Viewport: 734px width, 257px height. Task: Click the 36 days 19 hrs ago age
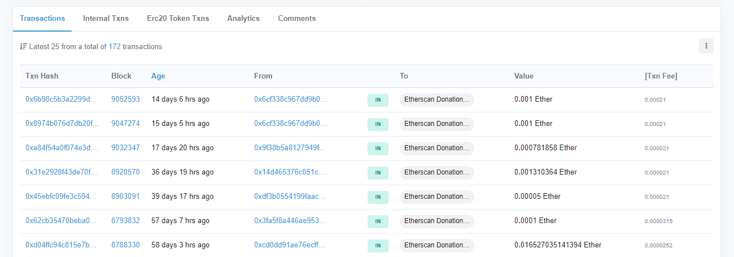click(182, 172)
